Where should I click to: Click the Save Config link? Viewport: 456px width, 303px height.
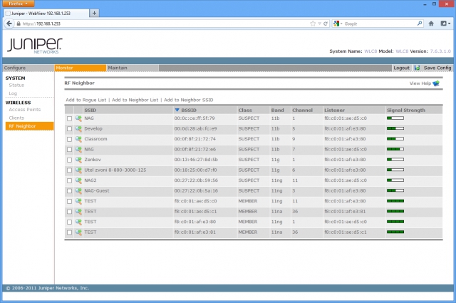(x=437, y=68)
